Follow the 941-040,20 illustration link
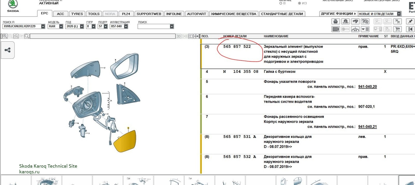 pyautogui.click(x=367, y=87)
